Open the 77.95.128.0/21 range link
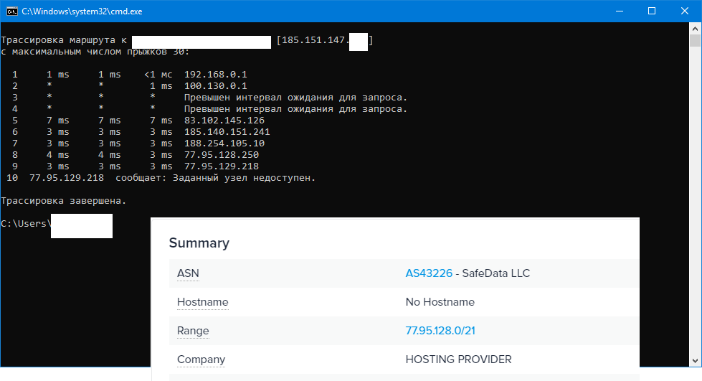Screen dimensions: 702x381 pos(439,331)
